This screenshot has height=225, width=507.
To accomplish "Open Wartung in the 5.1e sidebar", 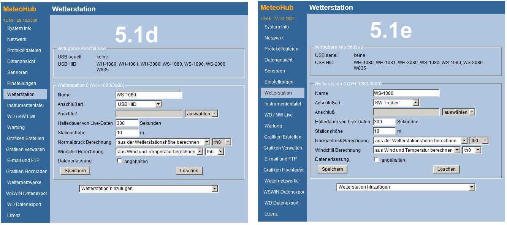I will pos(273,126).
